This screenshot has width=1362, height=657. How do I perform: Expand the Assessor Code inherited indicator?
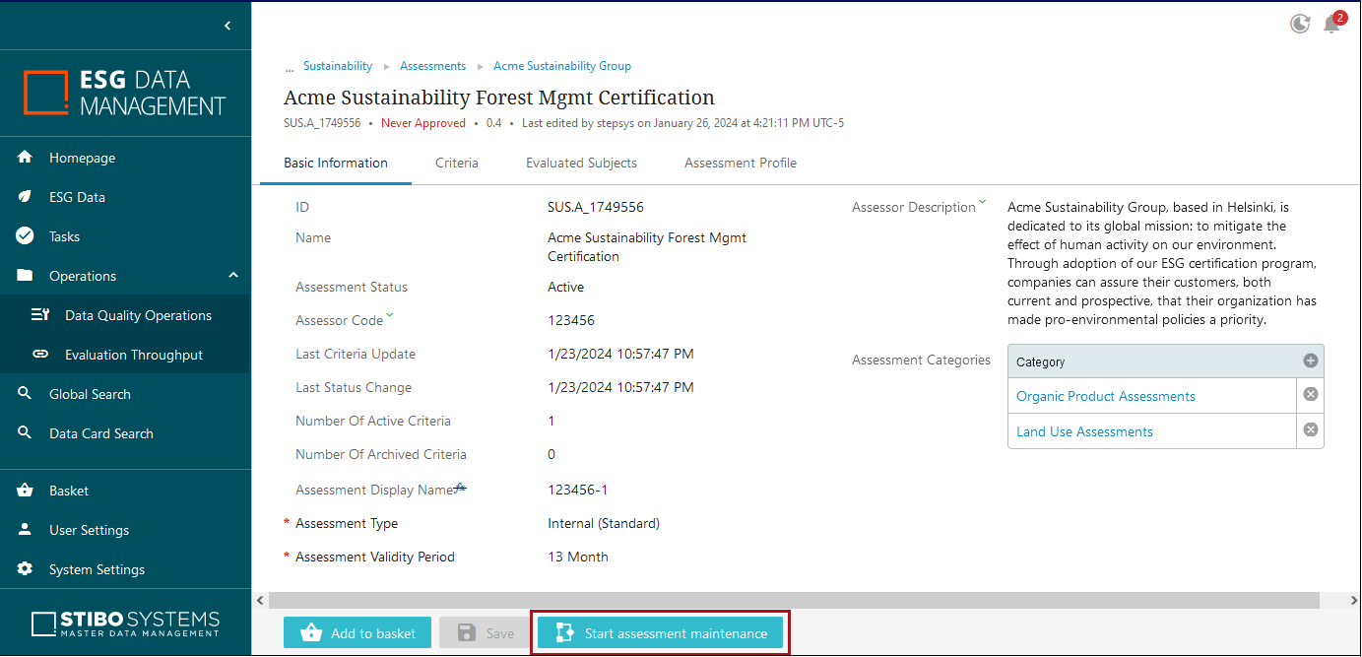[x=389, y=315]
